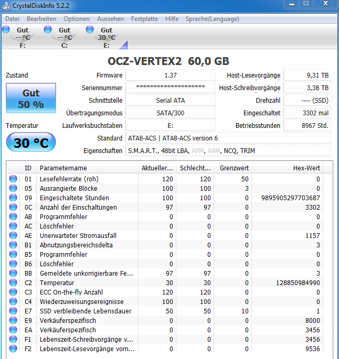Image resolution: width=339 pixels, height=359 pixels.
Task: Click status orb of Lebenszeit-Schreibvorgänge row
Action: [13, 339]
